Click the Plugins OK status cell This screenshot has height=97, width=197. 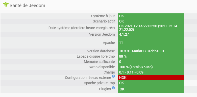click(151, 89)
